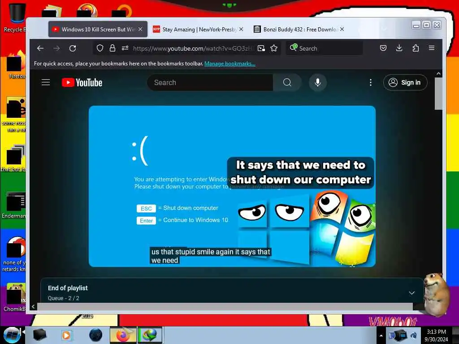The image size is (459, 344).
Task: Click the page scrollbar up arrow
Action: coord(438,74)
